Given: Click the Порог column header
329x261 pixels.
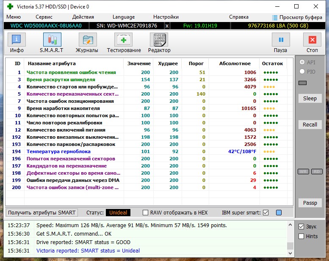Looking at the screenshot, I should pyautogui.click(x=196, y=63).
